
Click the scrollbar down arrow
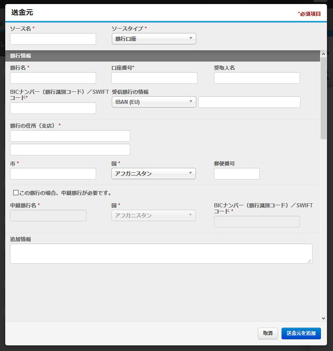323,318
